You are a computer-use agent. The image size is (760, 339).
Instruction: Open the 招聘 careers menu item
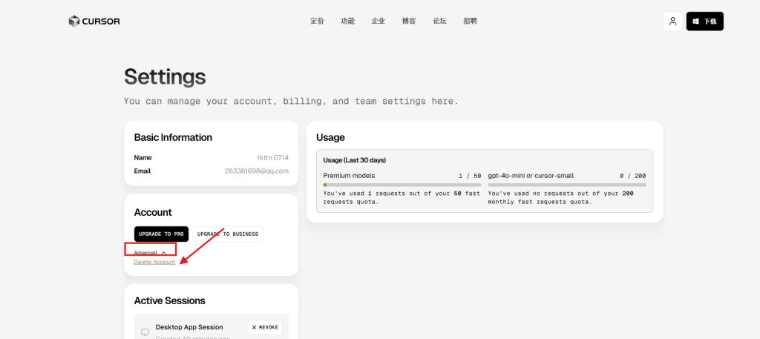point(470,22)
